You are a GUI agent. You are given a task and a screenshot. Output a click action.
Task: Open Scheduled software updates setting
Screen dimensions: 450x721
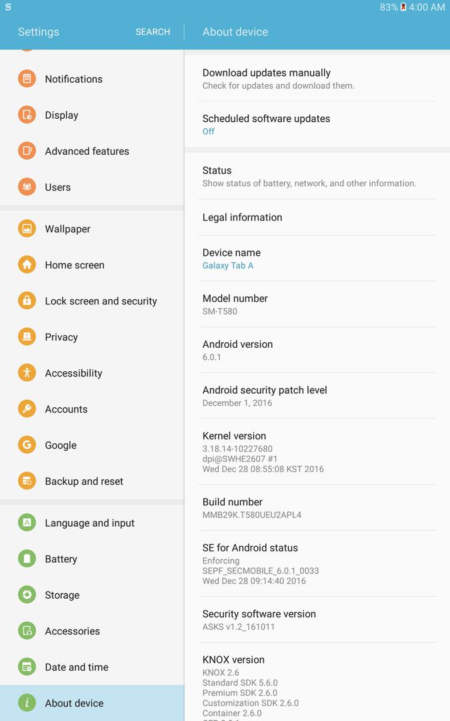(317, 125)
